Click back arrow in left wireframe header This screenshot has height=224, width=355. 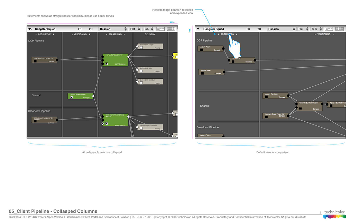[30, 29]
